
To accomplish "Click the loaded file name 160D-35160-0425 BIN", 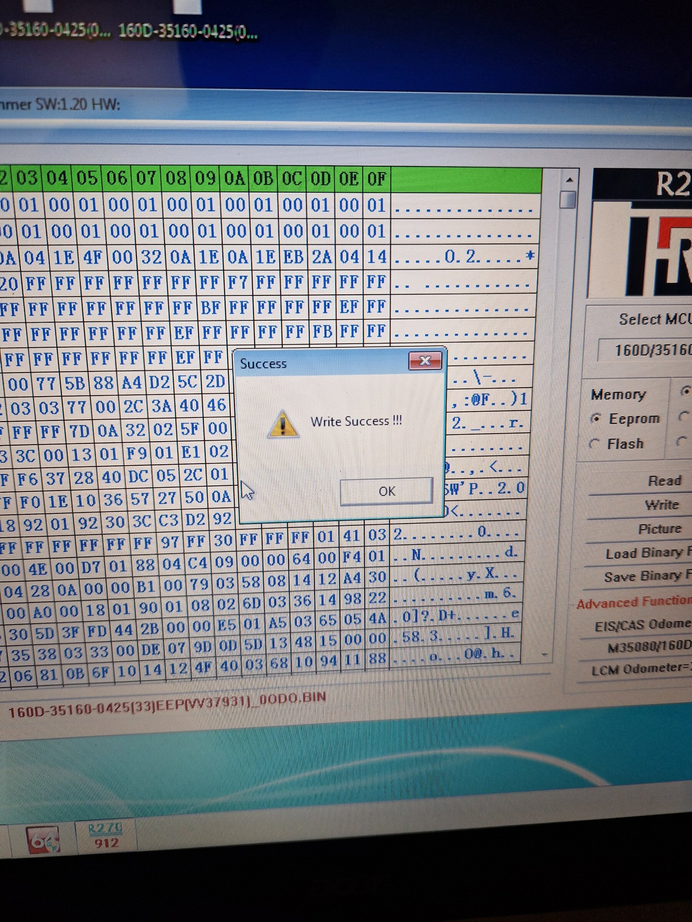I will [167, 704].
